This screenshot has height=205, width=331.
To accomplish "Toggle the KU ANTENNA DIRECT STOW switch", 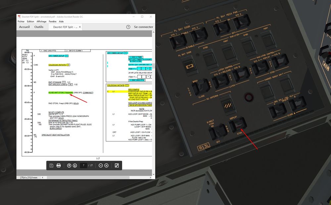I will tap(218, 132).
